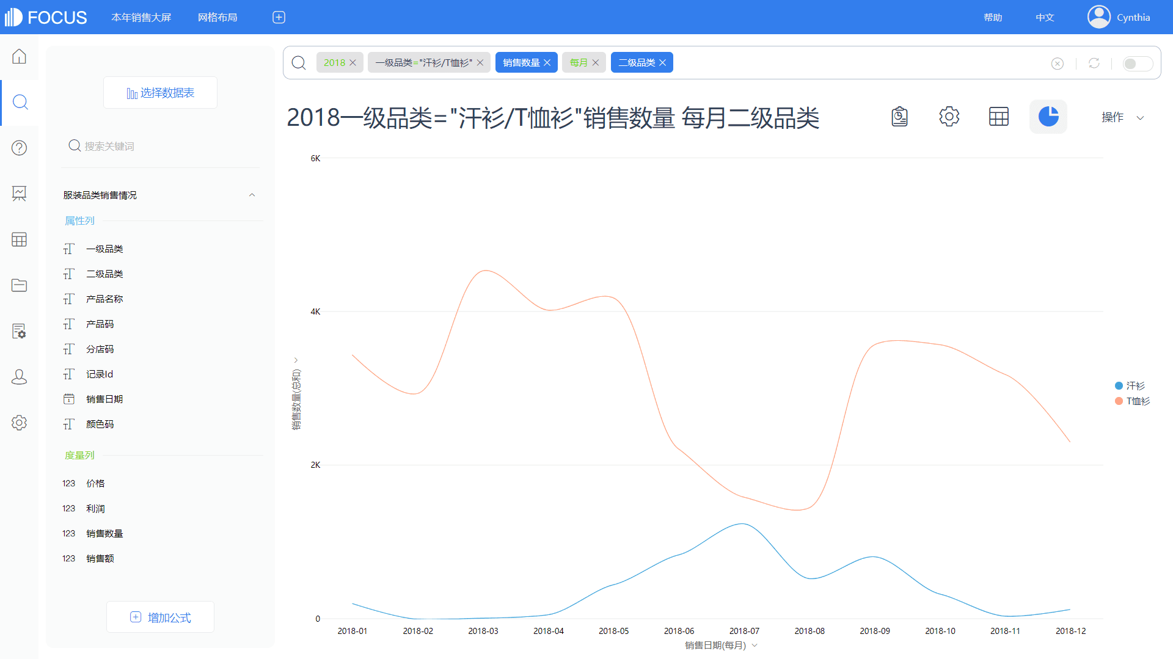Toggle T恤衫 series in legend
The width and height of the screenshot is (1173, 659).
(x=1133, y=401)
